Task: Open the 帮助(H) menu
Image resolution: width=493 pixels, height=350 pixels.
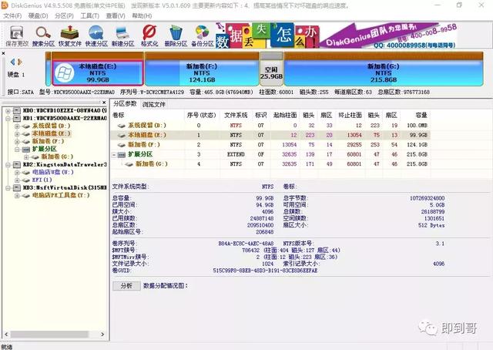Action: [142, 15]
